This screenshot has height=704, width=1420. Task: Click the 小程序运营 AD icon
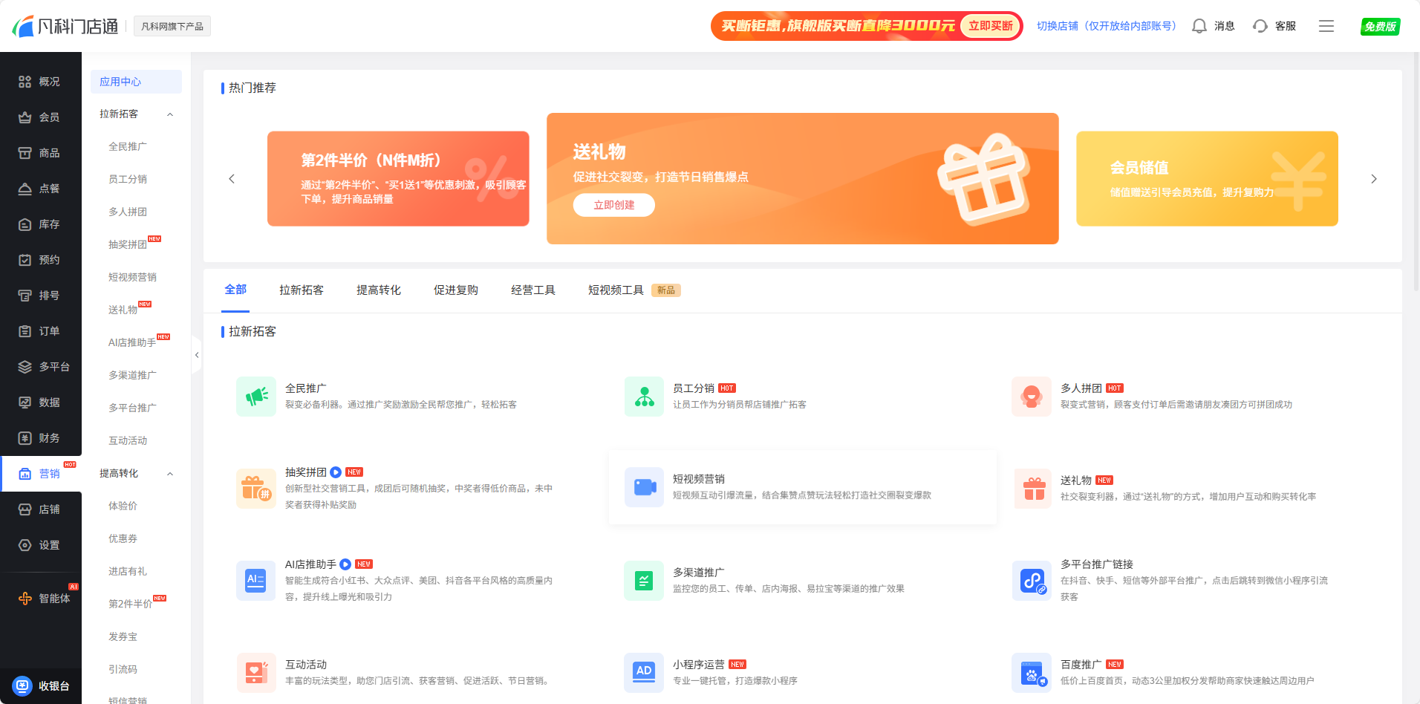coord(643,672)
